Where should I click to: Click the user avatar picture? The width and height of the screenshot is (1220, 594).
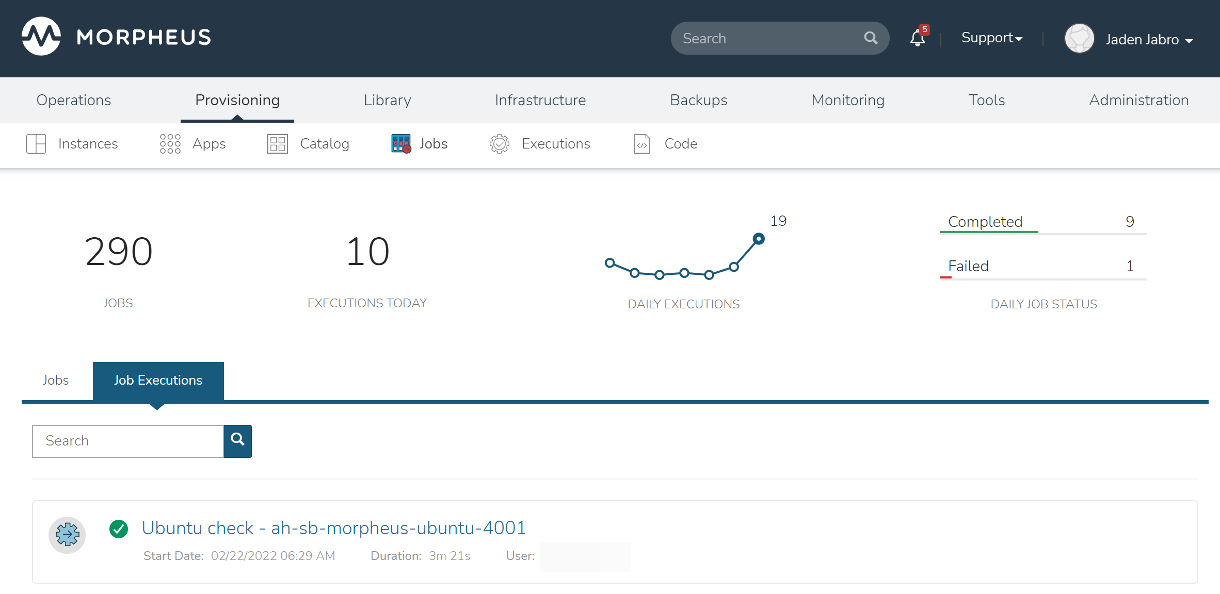coord(1079,39)
